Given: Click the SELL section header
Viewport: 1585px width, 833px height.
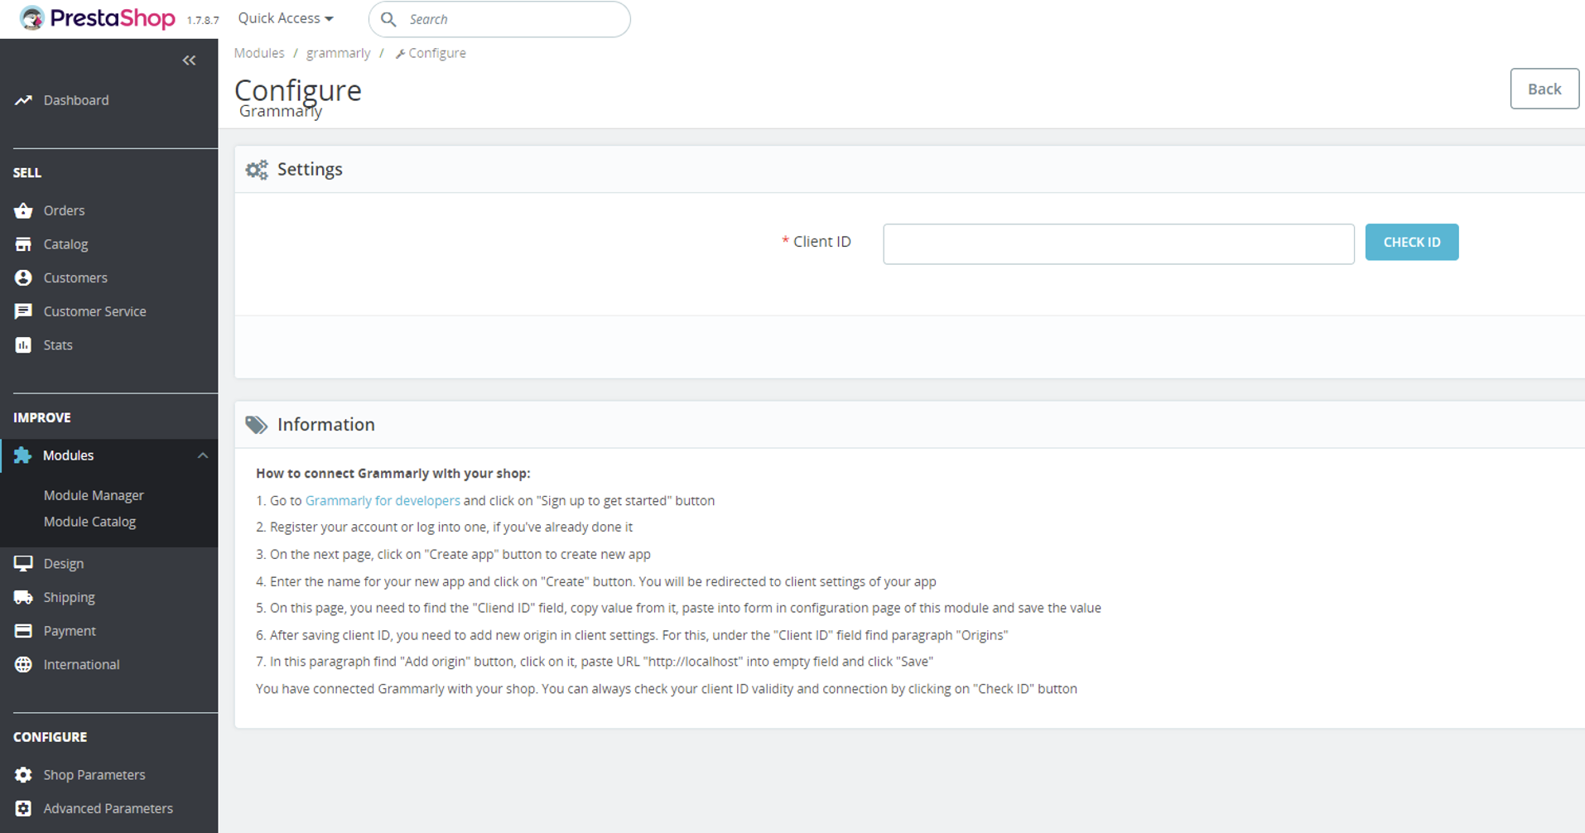Looking at the screenshot, I should [x=27, y=172].
